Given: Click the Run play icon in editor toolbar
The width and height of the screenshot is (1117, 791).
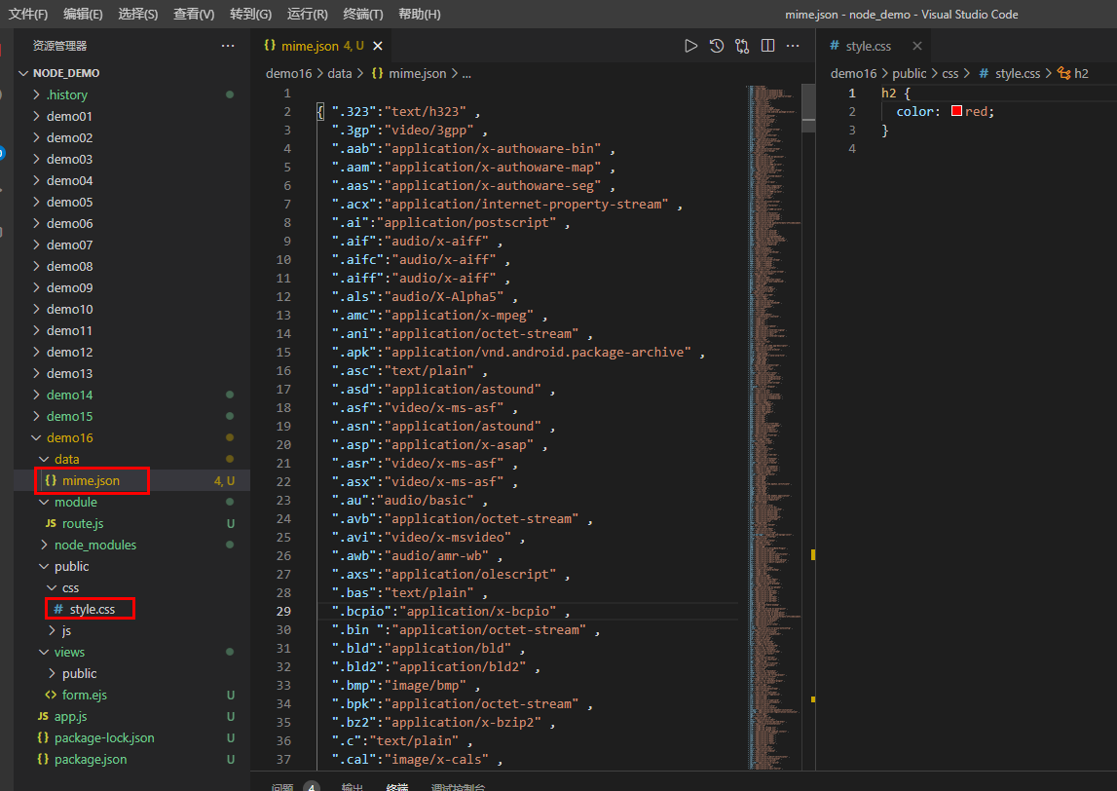Looking at the screenshot, I should click(690, 46).
